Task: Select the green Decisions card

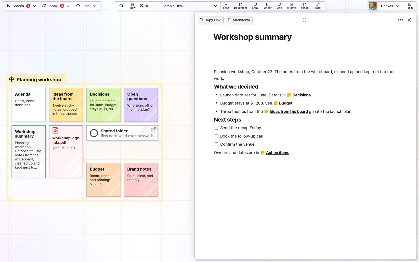Action: pos(103,105)
